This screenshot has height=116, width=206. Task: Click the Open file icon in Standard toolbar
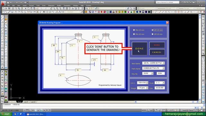tap(6, 8)
